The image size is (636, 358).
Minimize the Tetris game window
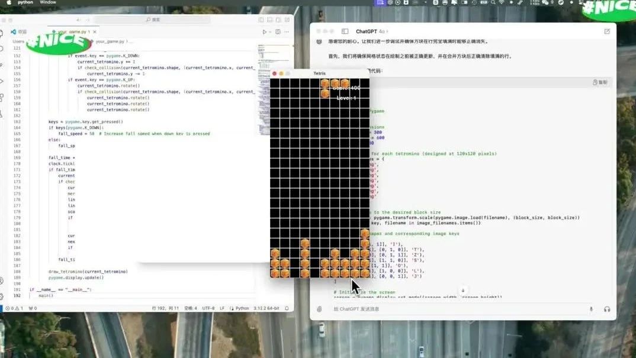click(281, 73)
